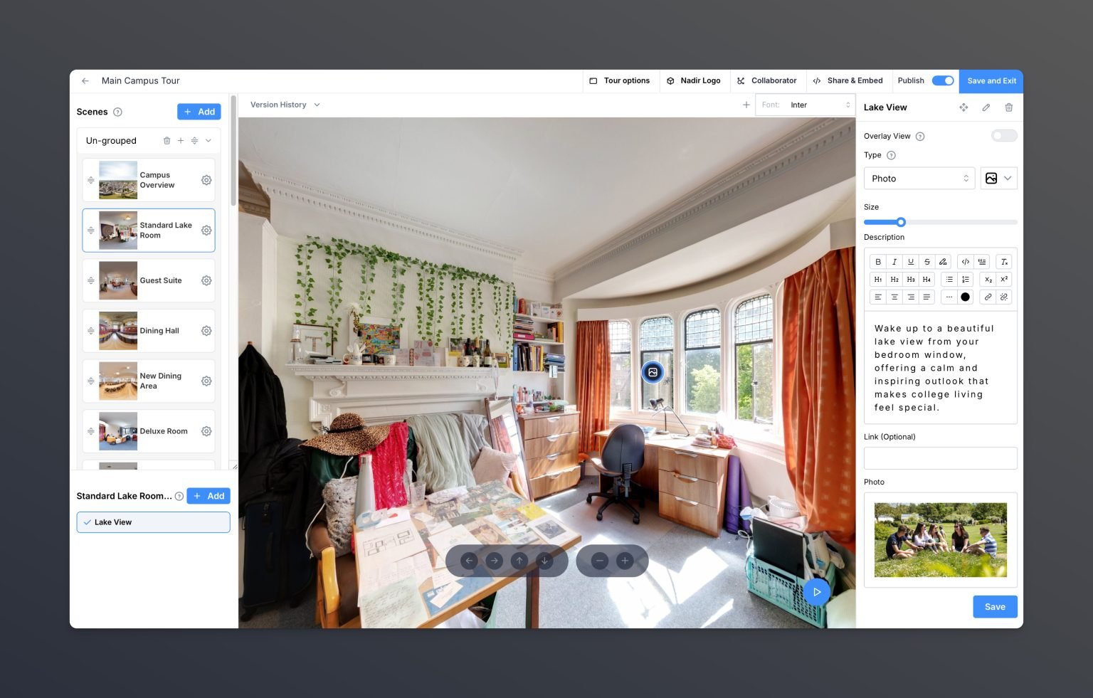Toggle the Publish switch off
Viewport: 1093px width, 698px height.
942,80
